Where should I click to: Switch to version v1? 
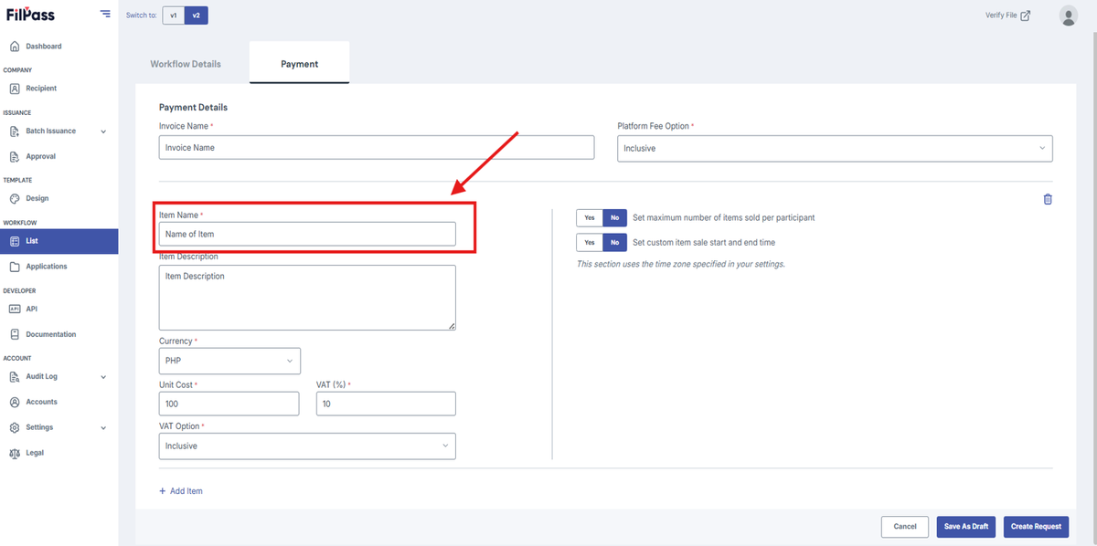(x=174, y=16)
